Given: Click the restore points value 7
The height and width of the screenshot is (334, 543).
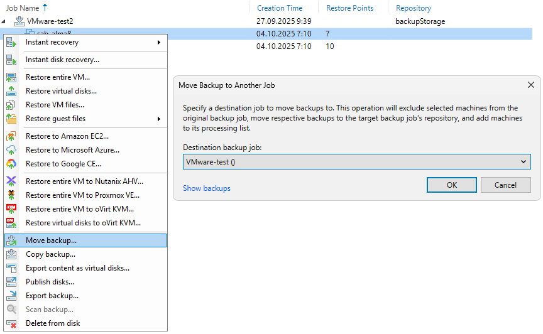Looking at the screenshot, I should click(327, 34).
